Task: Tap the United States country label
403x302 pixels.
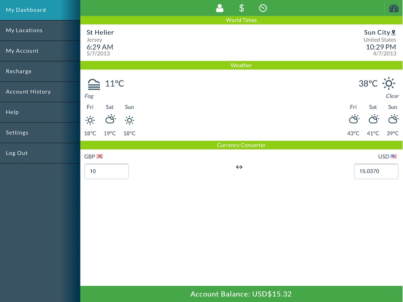Action: (380, 40)
